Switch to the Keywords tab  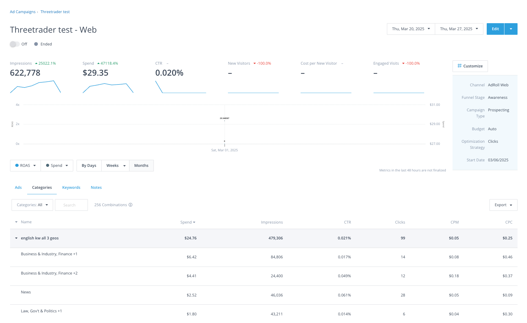[71, 187]
